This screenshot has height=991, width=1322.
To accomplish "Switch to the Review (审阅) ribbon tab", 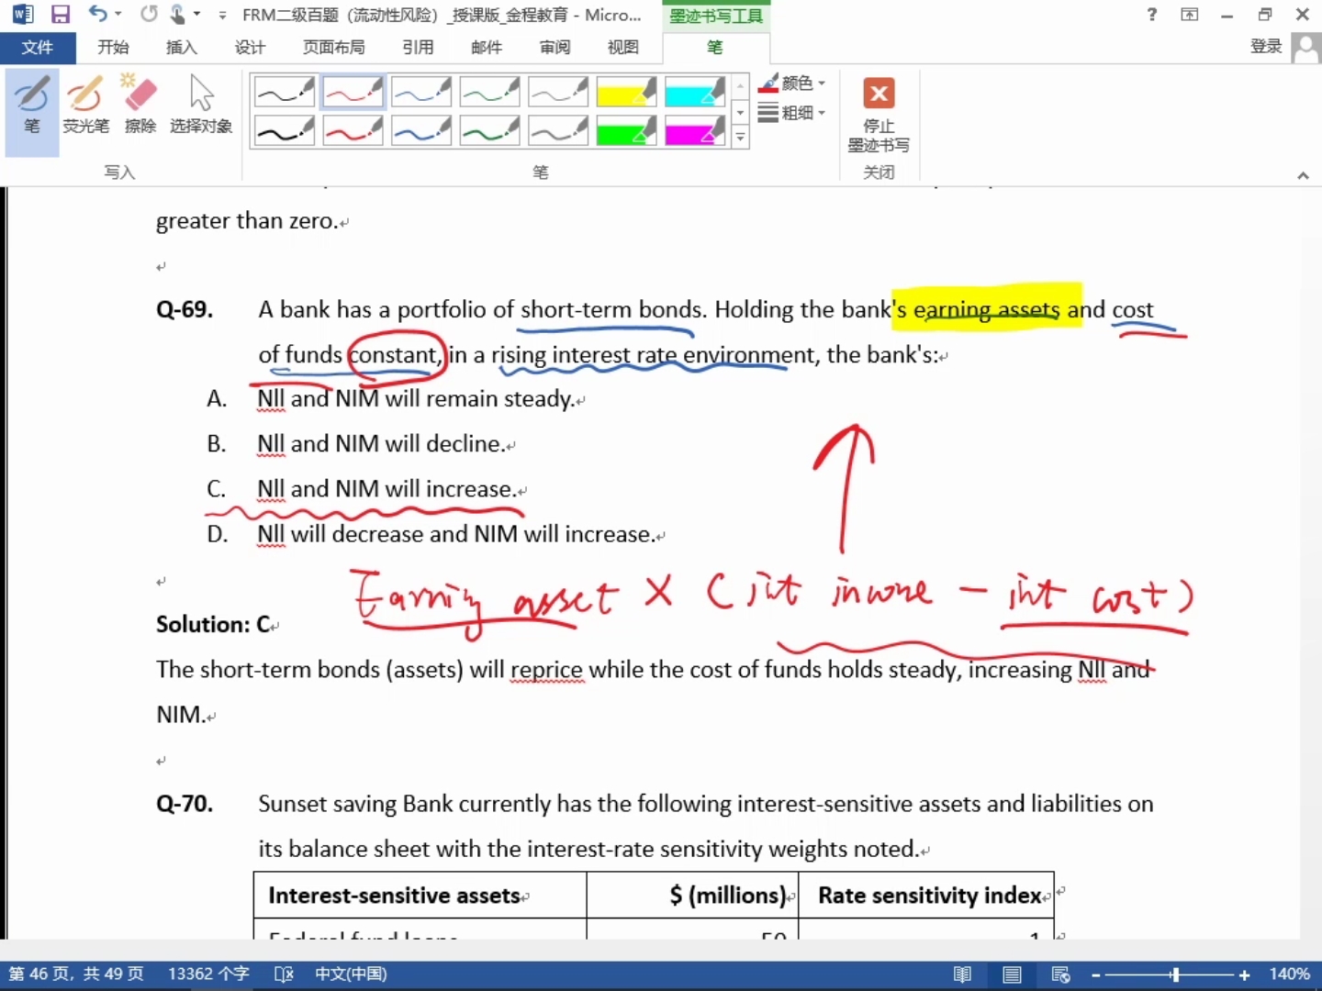I will coord(555,47).
